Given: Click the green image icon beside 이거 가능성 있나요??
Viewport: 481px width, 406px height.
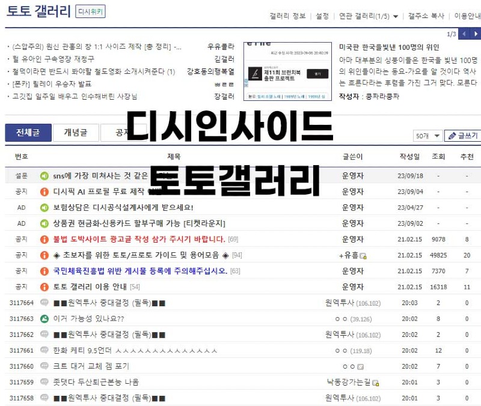Looking at the screenshot, I should pyautogui.click(x=44, y=318).
